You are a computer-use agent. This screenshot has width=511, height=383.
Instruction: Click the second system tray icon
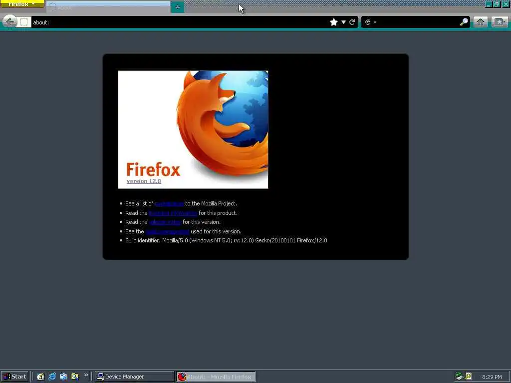pos(469,376)
